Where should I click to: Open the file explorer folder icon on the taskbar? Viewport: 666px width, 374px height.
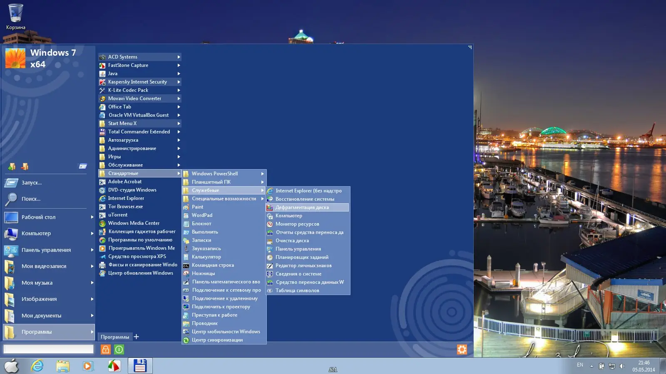63,366
